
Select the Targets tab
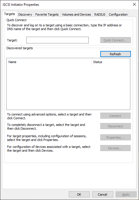click(x=10, y=14)
